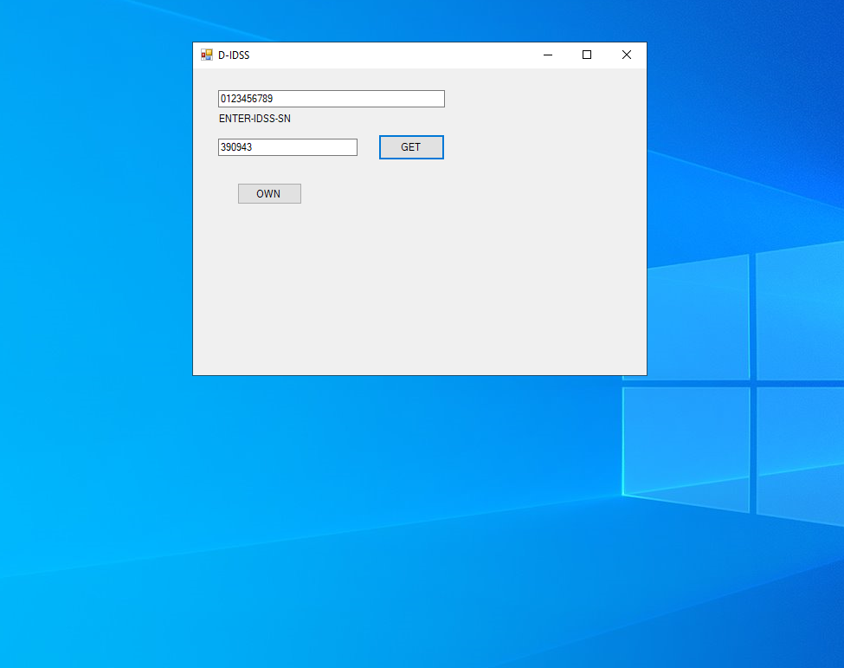Maximize the D-IDSS window
844x668 pixels.
pyautogui.click(x=587, y=55)
